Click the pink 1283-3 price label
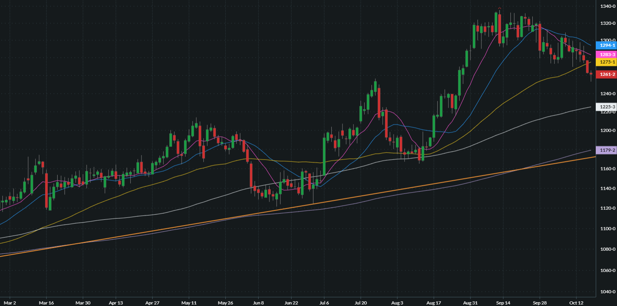617x306 pixels. (x=606, y=54)
